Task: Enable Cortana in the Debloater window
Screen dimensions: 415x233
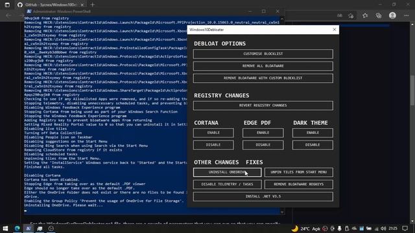Action: pos(213,133)
